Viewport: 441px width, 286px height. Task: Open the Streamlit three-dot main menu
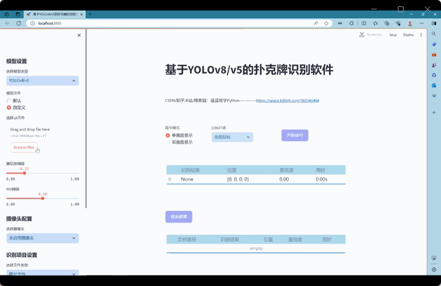point(421,35)
